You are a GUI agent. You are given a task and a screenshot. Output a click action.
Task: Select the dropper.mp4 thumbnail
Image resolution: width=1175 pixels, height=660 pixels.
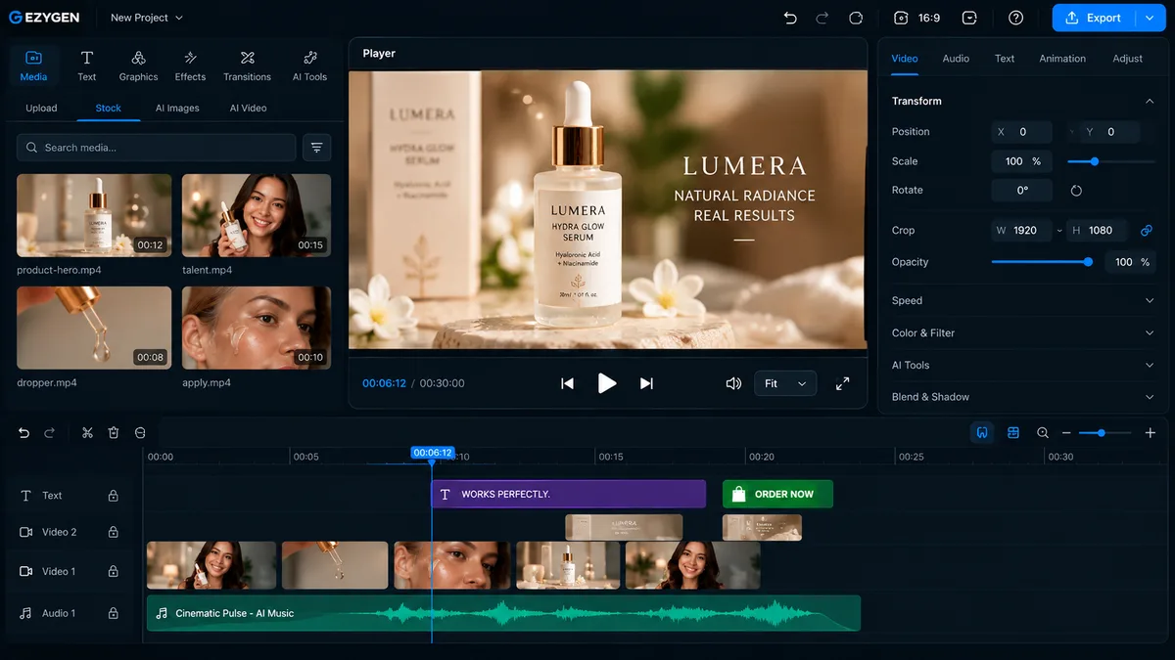tap(94, 328)
